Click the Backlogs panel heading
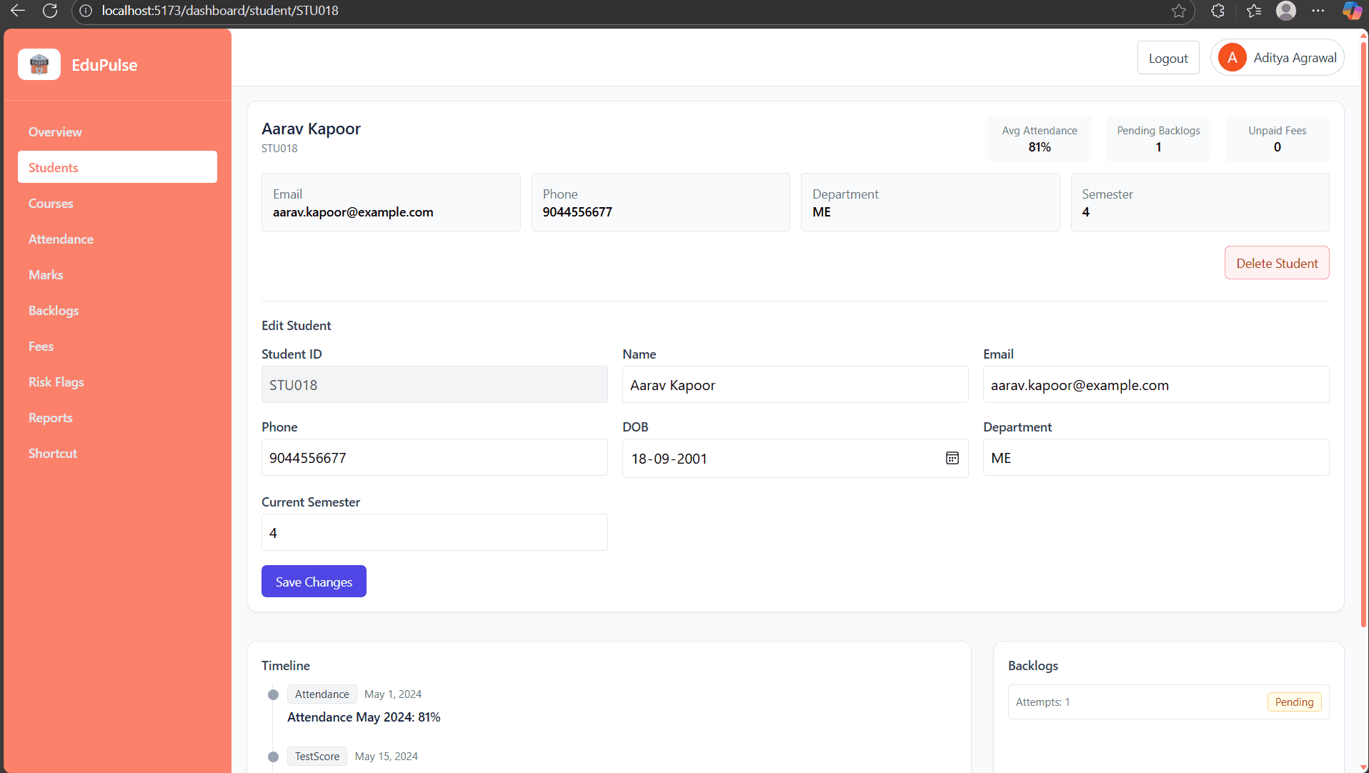The width and height of the screenshot is (1369, 773). [1033, 666]
